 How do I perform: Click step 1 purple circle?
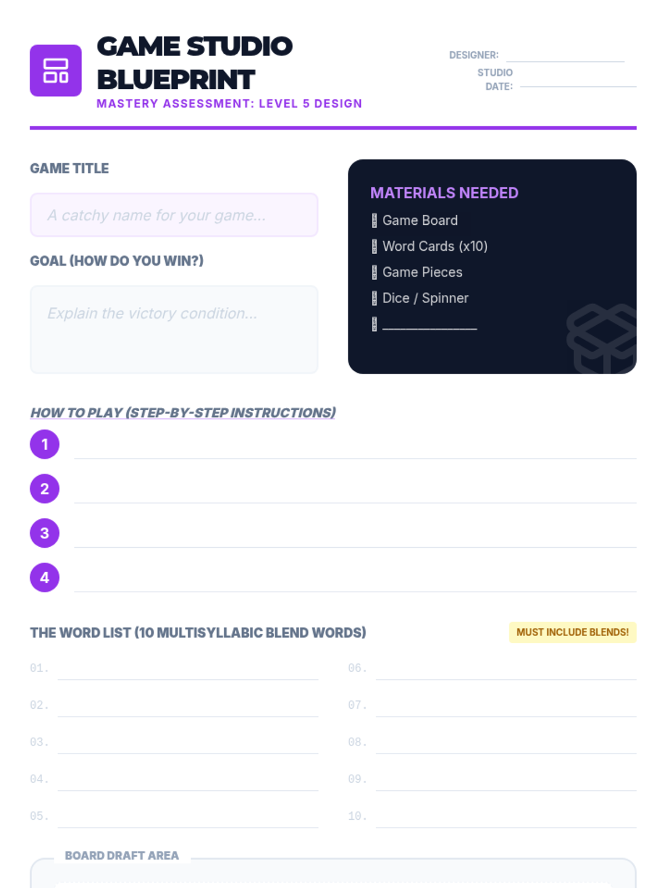(x=44, y=445)
